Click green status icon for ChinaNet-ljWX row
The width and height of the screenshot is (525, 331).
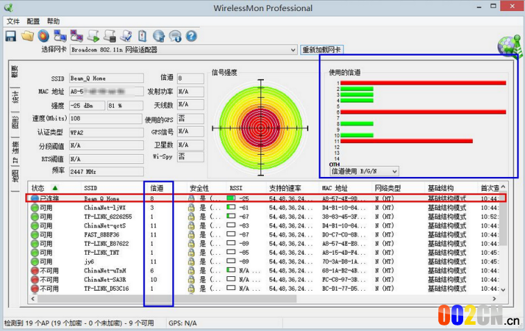(x=35, y=207)
